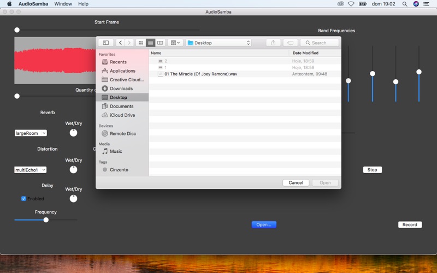Toggle the Delay Enabled checkbox

23,199
